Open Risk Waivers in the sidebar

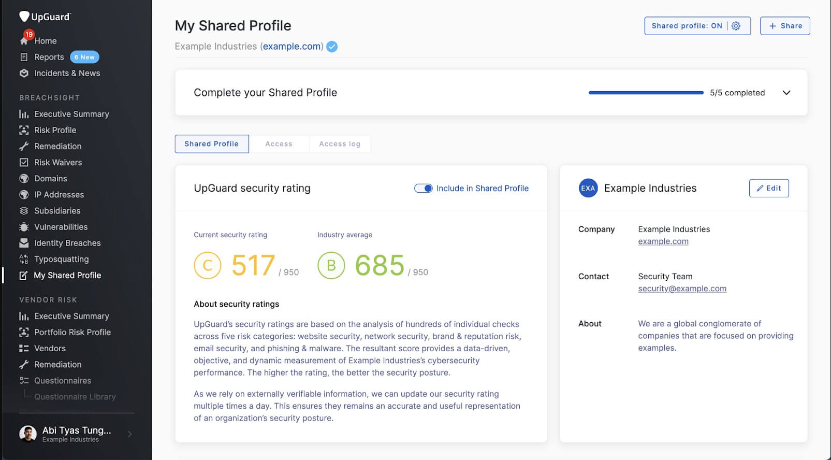pos(58,162)
